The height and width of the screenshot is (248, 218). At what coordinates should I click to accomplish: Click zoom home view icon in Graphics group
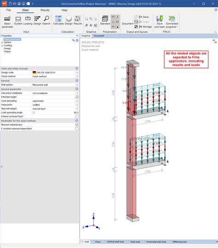coord(96,19)
